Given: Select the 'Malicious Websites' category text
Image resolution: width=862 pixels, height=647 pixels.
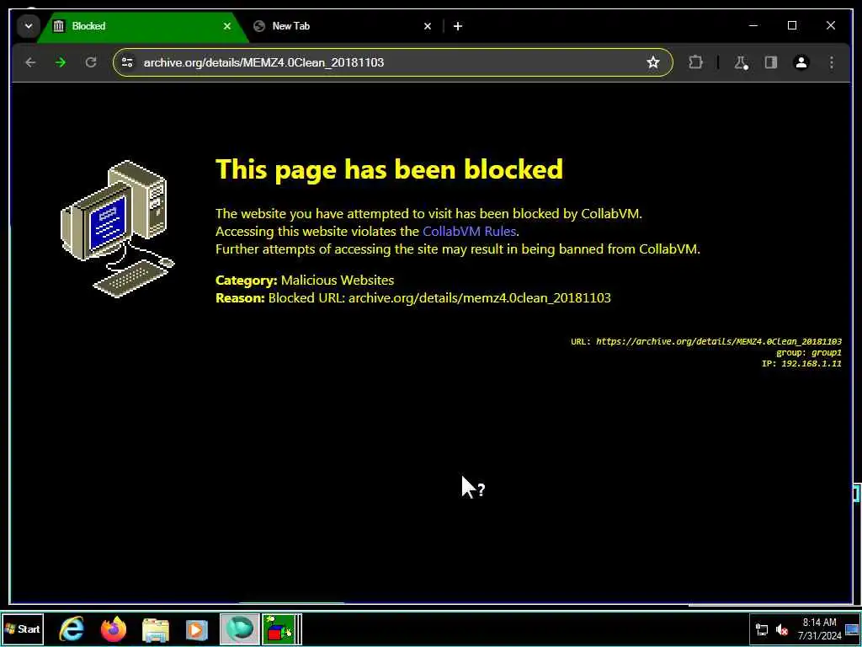Looking at the screenshot, I should pos(338,280).
